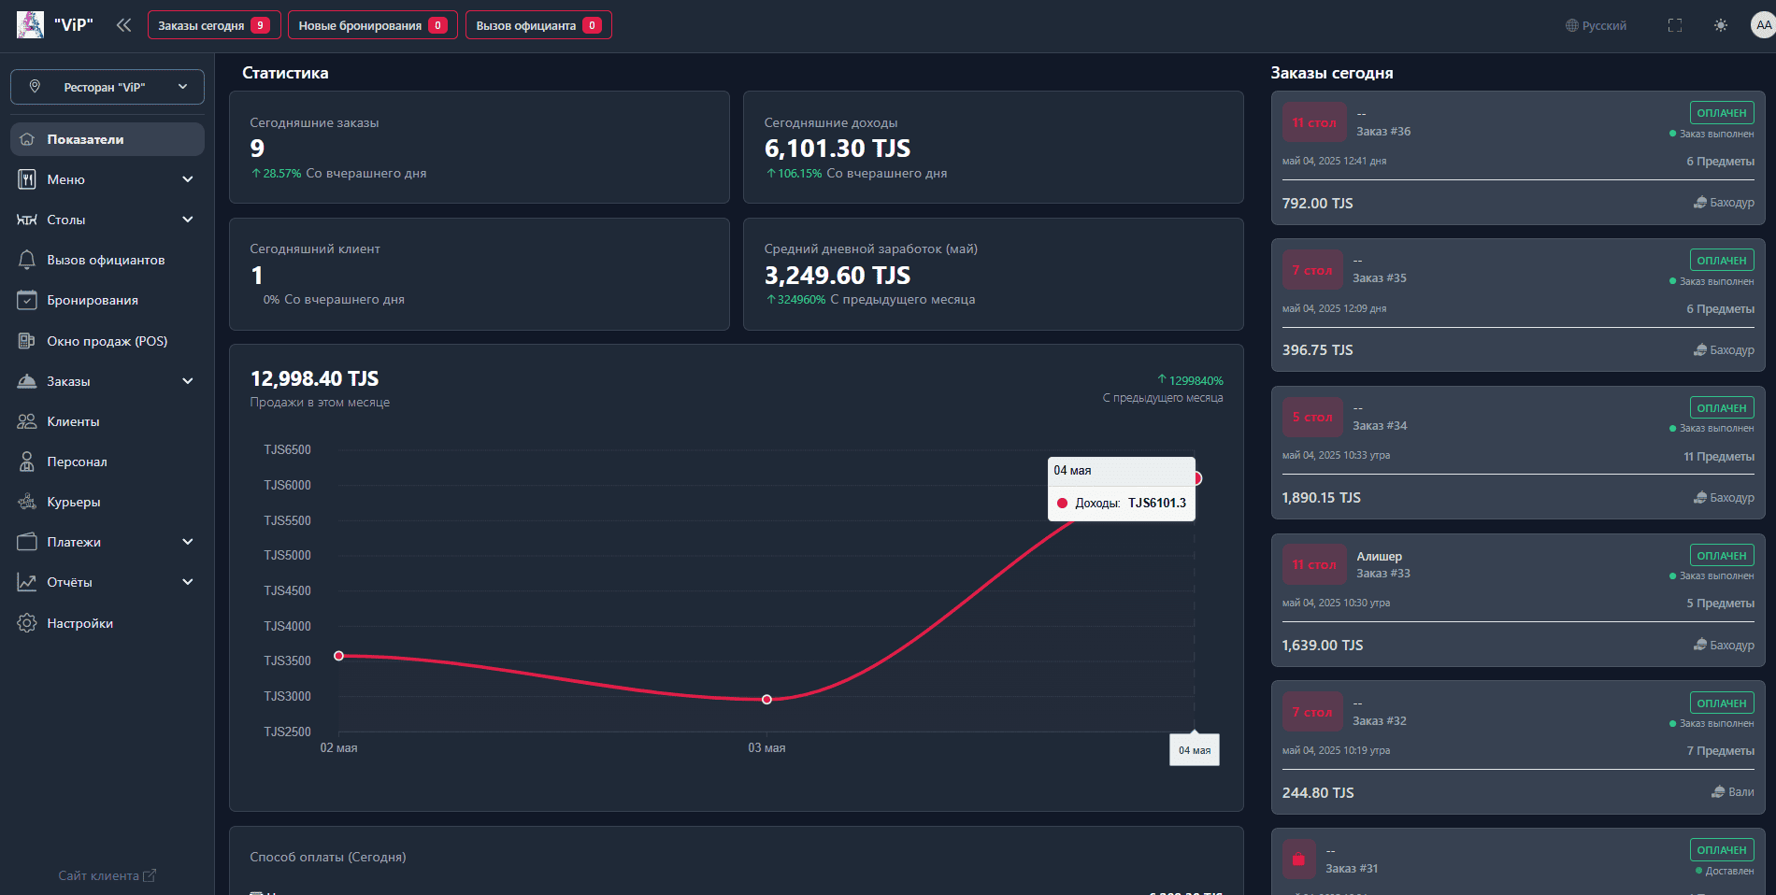Click the Платежи wallet icon
The width and height of the screenshot is (1776, 895).
click(27, 542)
